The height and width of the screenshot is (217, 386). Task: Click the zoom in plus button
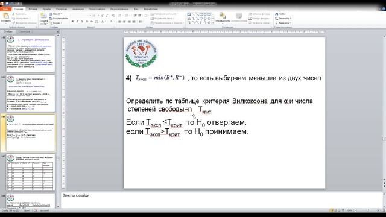point(379,210)
